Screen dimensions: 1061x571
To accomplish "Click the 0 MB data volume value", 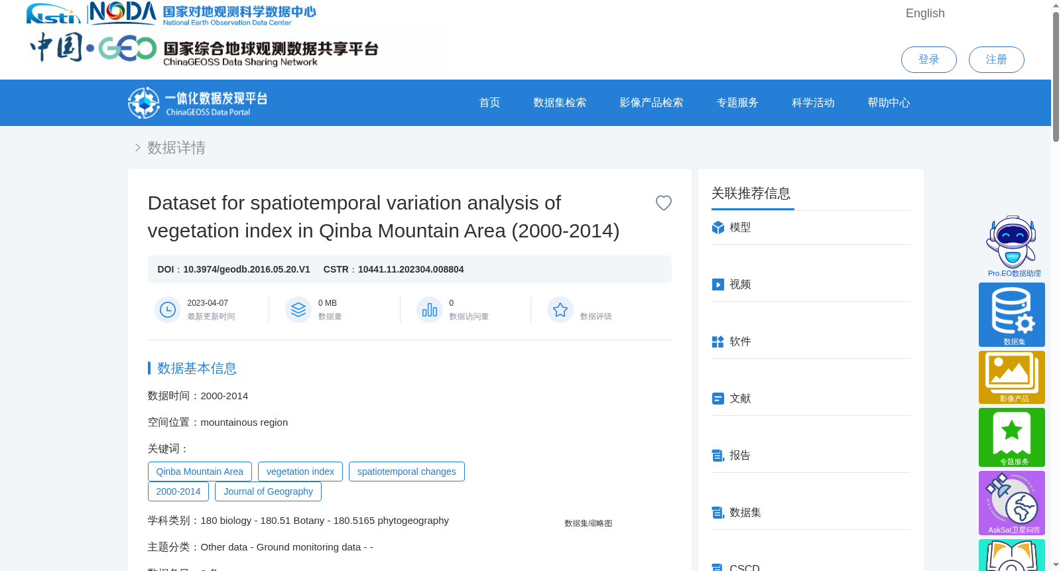I will pyautogui.click(x=328, y=303).
